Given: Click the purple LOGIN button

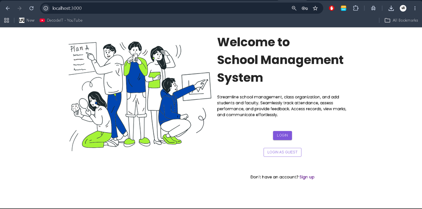Looking at the screenshot, I should click(282, 136).
